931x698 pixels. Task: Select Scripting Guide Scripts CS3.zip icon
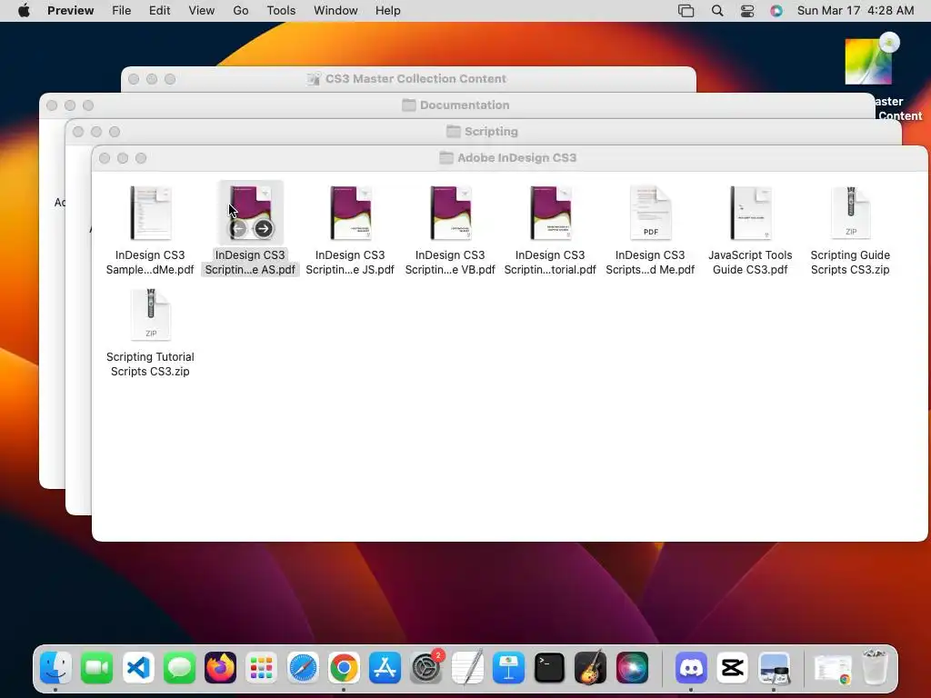pos(851,213)
